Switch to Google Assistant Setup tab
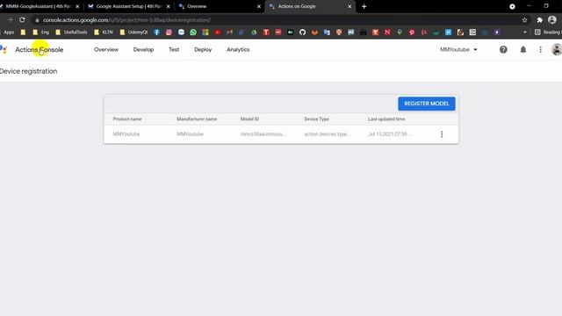Viewport: 562px width, 316px height. [129, 6]
